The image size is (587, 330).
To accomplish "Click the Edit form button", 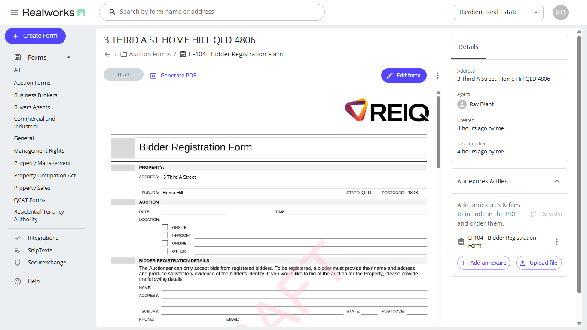I will 404,76.
